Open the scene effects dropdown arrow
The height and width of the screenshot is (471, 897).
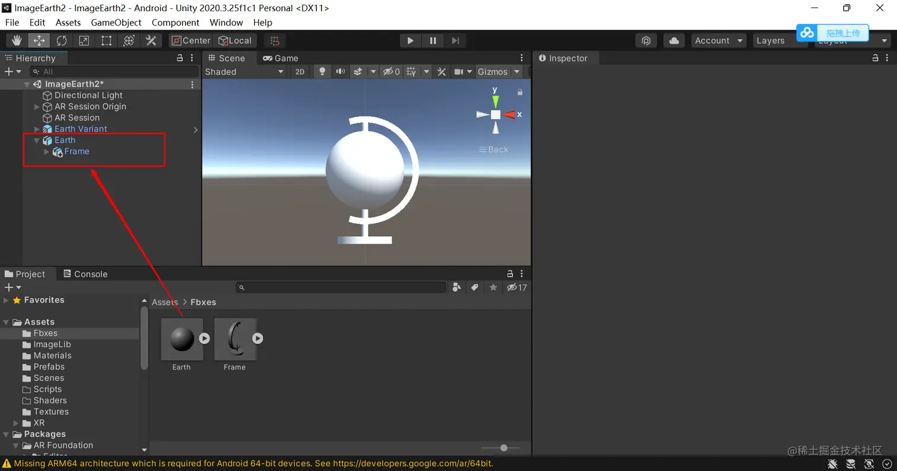(x=373, y=72)
